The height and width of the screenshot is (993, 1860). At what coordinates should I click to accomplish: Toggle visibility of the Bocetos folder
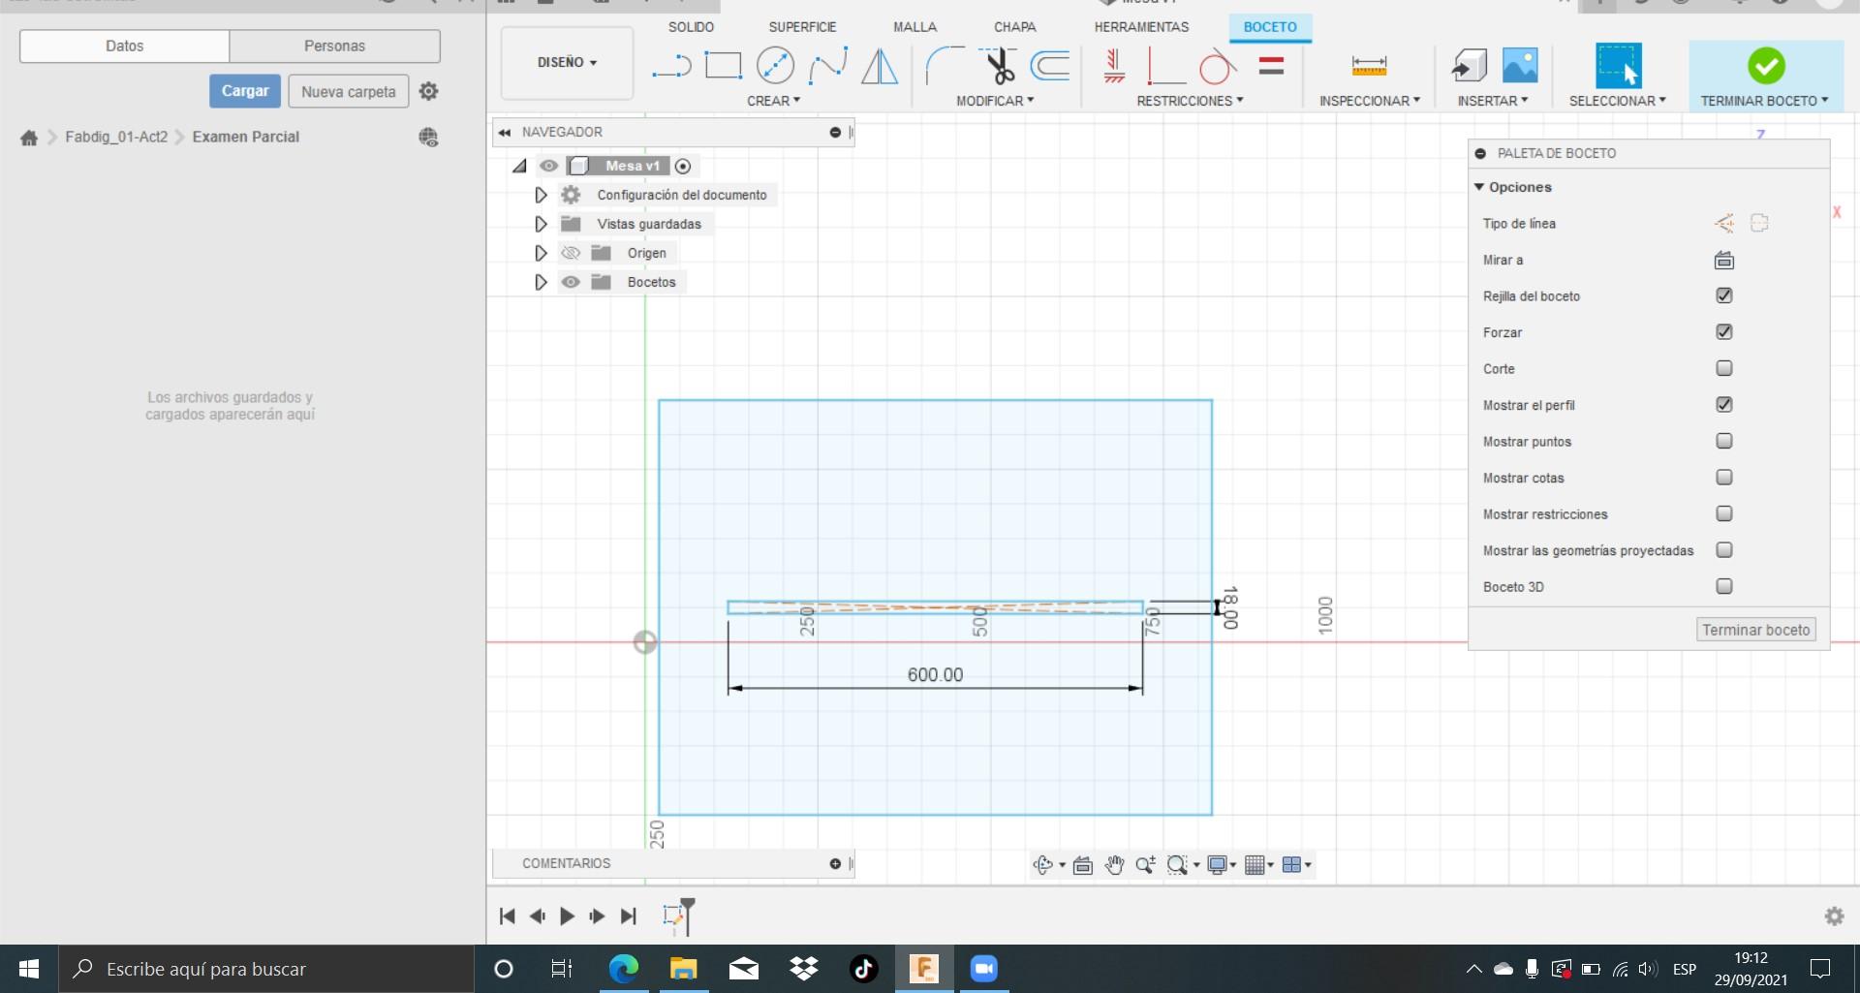(571, 282)
